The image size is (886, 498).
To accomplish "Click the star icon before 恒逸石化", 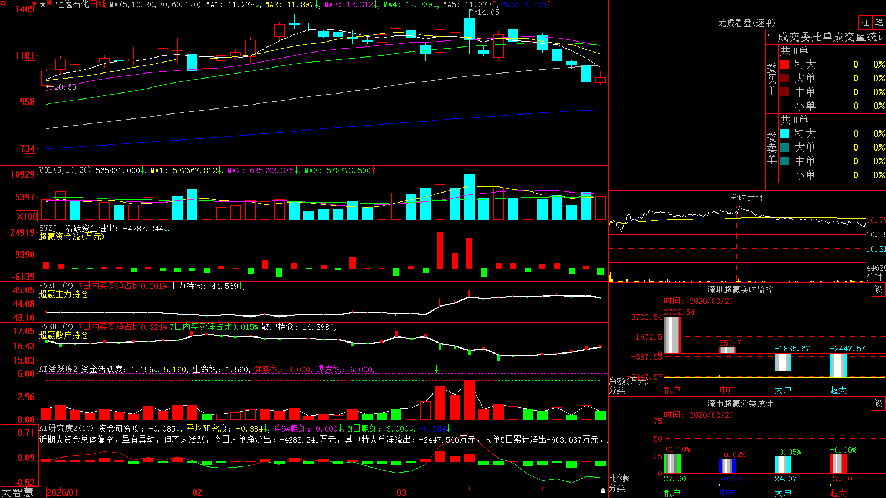I will 43,4.
